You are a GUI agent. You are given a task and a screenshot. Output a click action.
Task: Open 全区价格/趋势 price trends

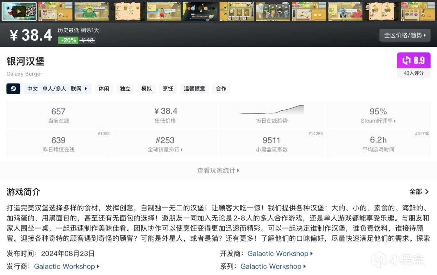405,35
